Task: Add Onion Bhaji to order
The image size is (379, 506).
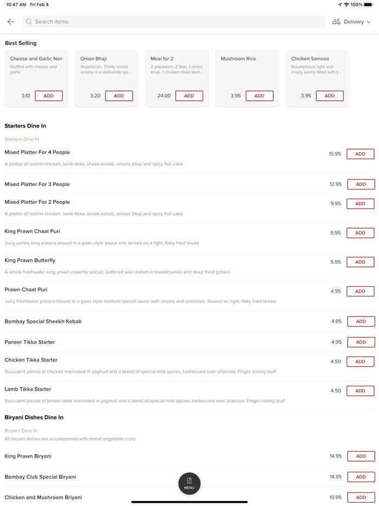Action: (119, 96)
